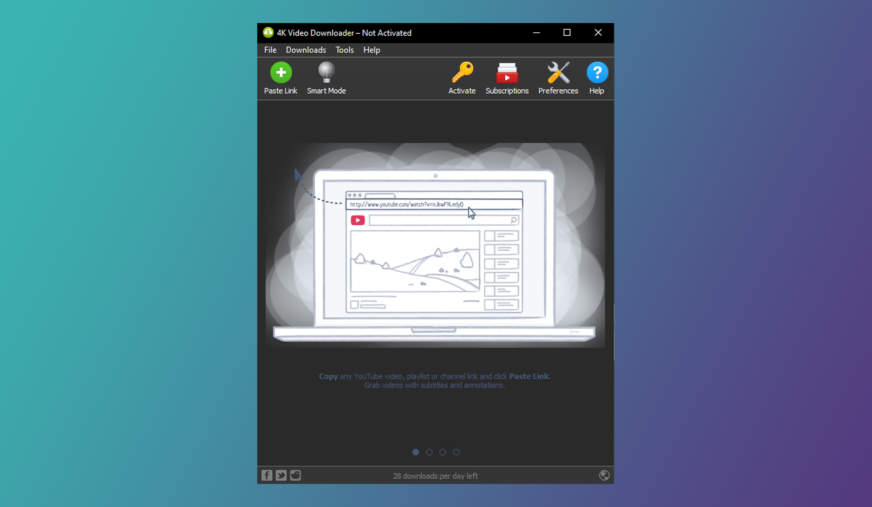The image size is (872, 507).
Task: Open the Facebook link in the status bar
Action: tap(267, 475)
